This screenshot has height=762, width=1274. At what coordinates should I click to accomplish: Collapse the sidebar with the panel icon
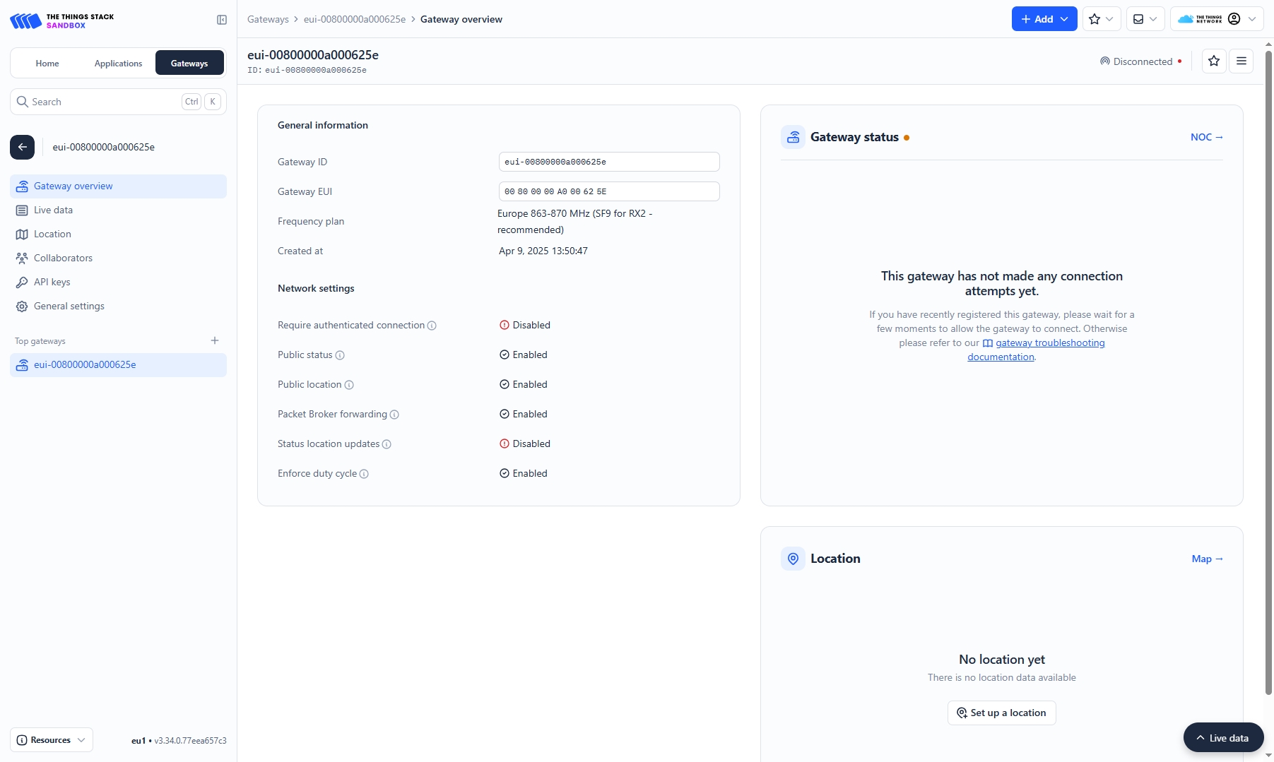click(x=221, y=20)
